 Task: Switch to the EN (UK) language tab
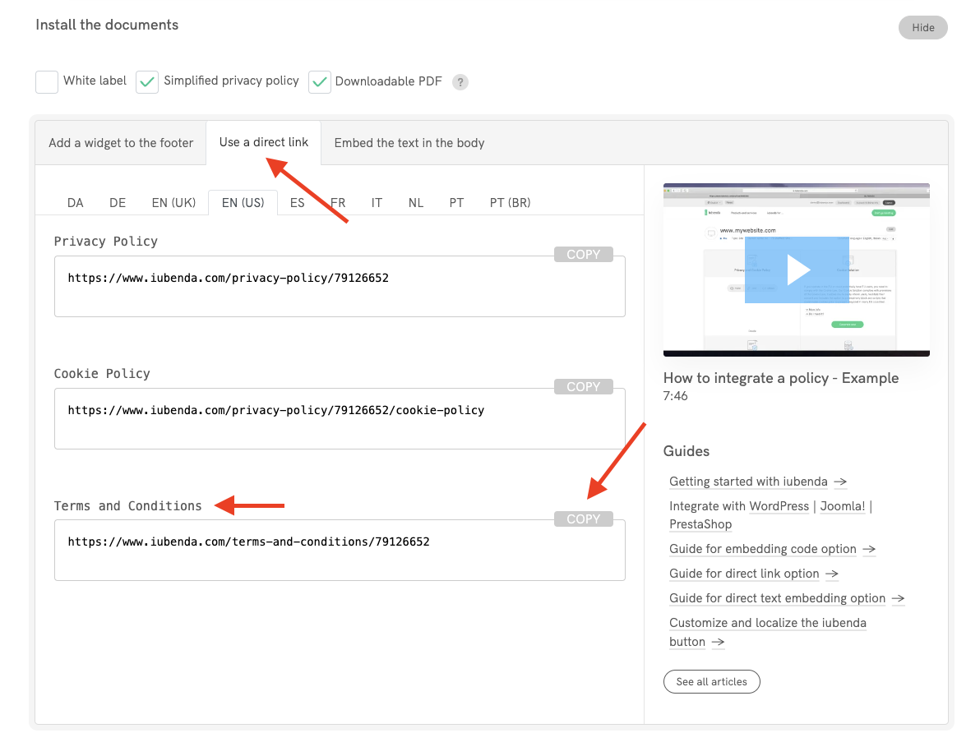173,203
